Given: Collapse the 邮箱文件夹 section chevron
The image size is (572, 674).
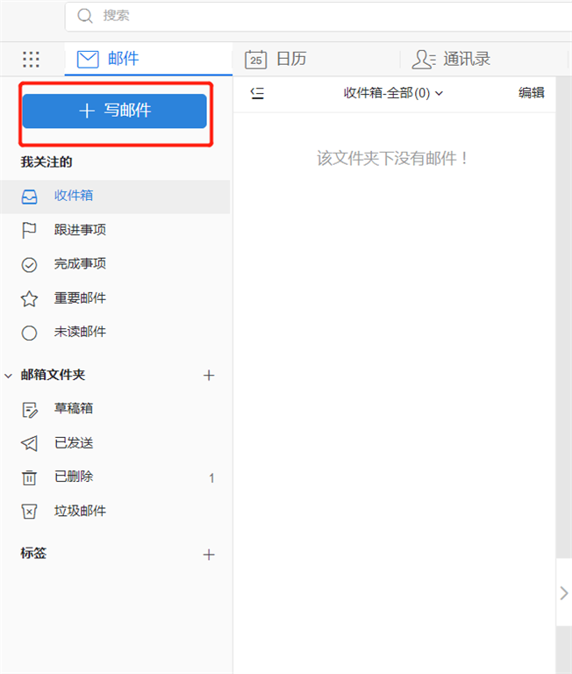Looking at the screenshot, I should tap(8, 376).
